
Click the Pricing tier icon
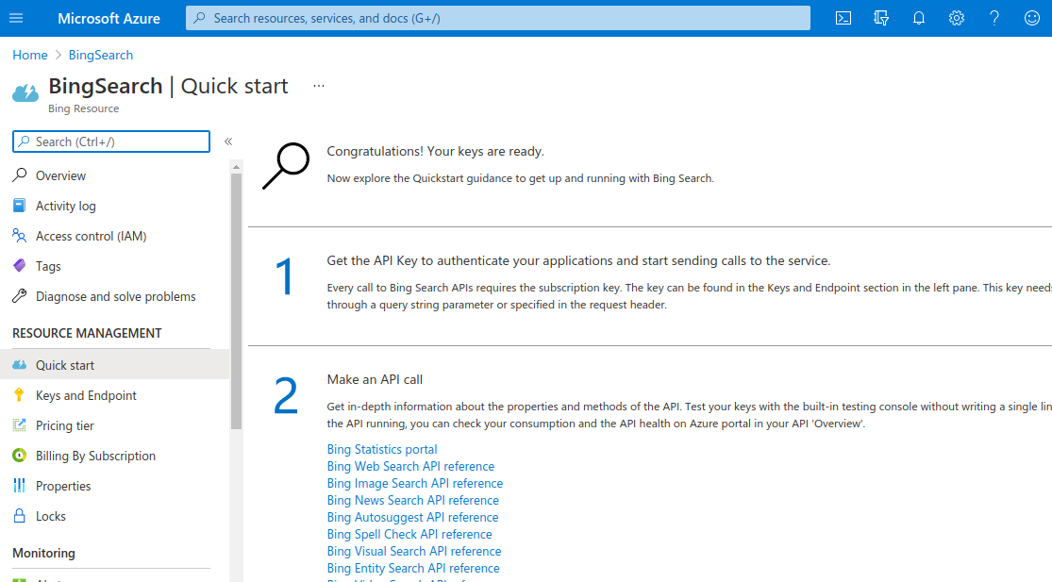pyautogui.click(x=20, y=425)
